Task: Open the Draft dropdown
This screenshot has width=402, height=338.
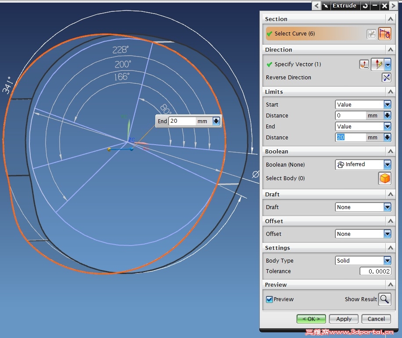Action: (x=388, y=207)
